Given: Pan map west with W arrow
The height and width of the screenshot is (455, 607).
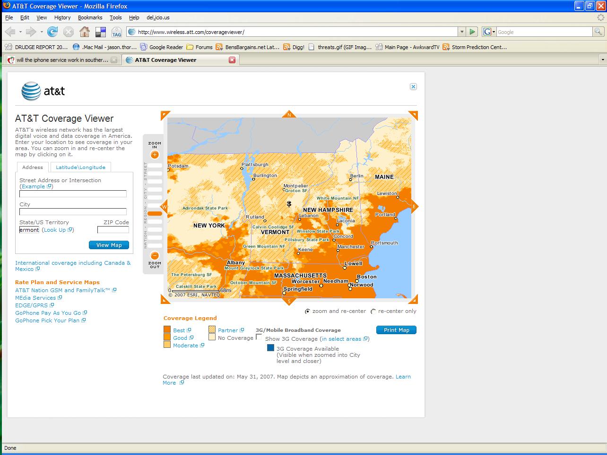Looking at the screenshot, I should (x=164, y=206).
